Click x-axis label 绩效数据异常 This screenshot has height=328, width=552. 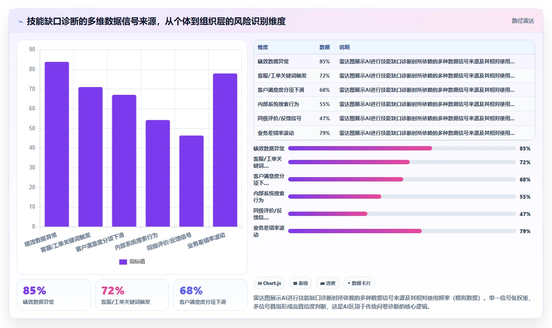click(41, 240)
